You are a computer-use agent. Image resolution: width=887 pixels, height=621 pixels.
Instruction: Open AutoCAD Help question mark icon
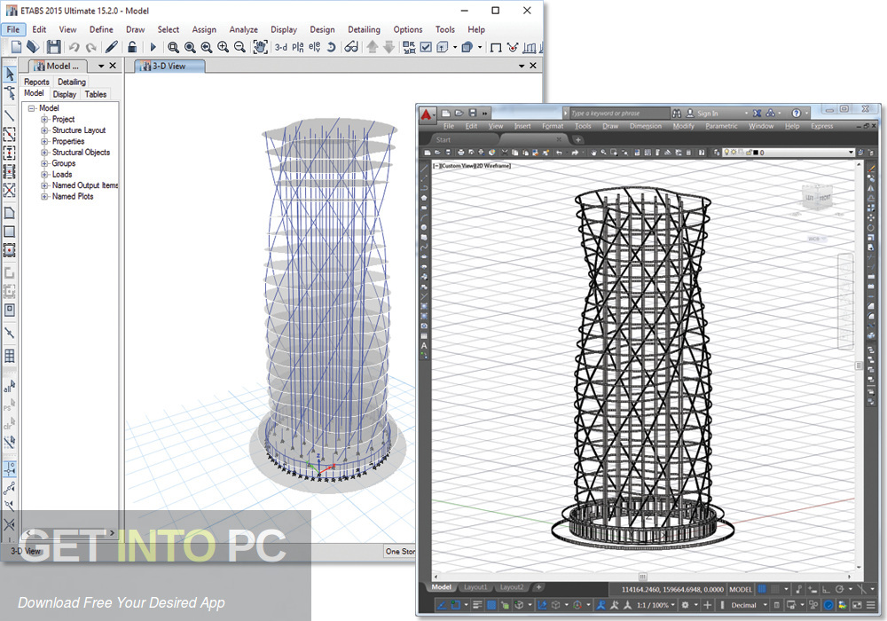tap(796, 114)
